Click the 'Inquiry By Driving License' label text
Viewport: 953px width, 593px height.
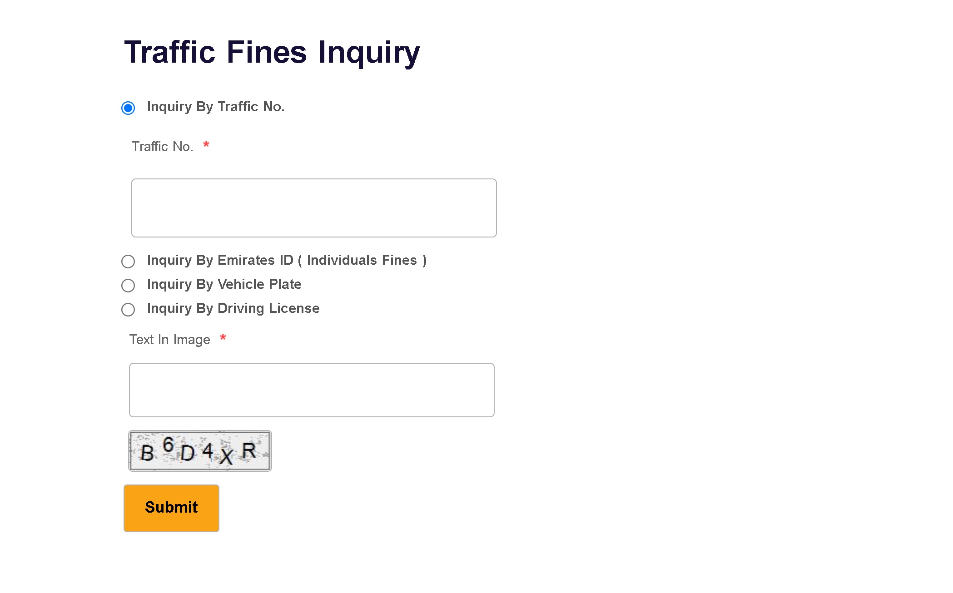pos(233,308)
